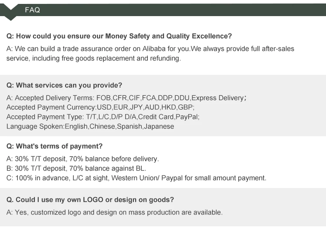The width and height of the screenshot is (326, 235).
Task: Select the Money Safety and Quality question
Action: [x=119, y=36]
